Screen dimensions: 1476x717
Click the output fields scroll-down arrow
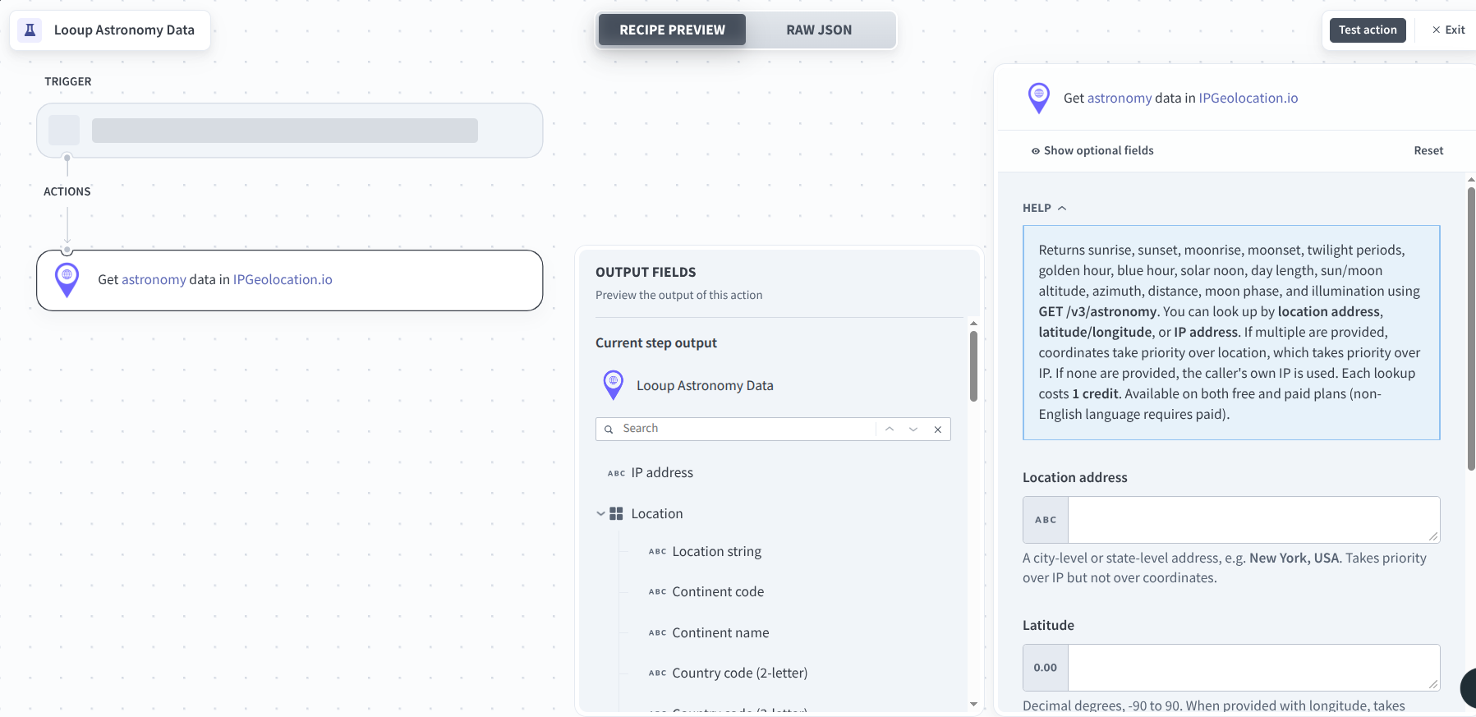point(973,704)
